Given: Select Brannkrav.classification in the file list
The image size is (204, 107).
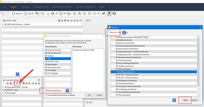Looking at the screenshot, I should pos(154,43).
